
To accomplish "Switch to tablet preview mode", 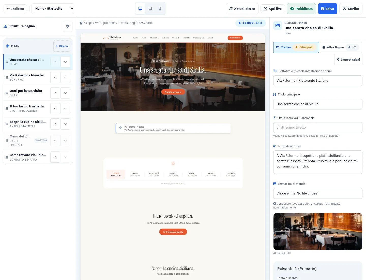I will click(150, 9).
